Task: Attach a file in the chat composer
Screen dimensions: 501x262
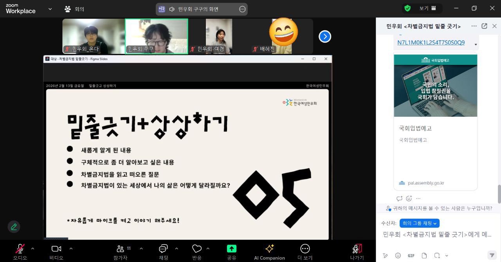Action: (424, 255)
